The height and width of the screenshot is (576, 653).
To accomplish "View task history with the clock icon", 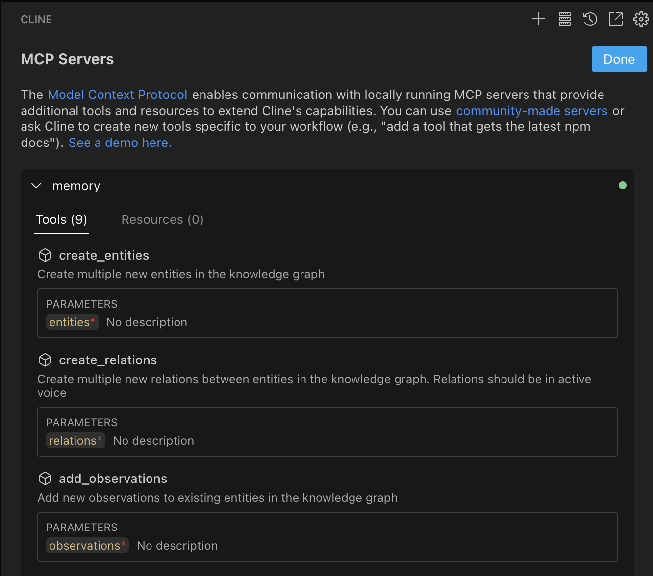I will (590, 19).
